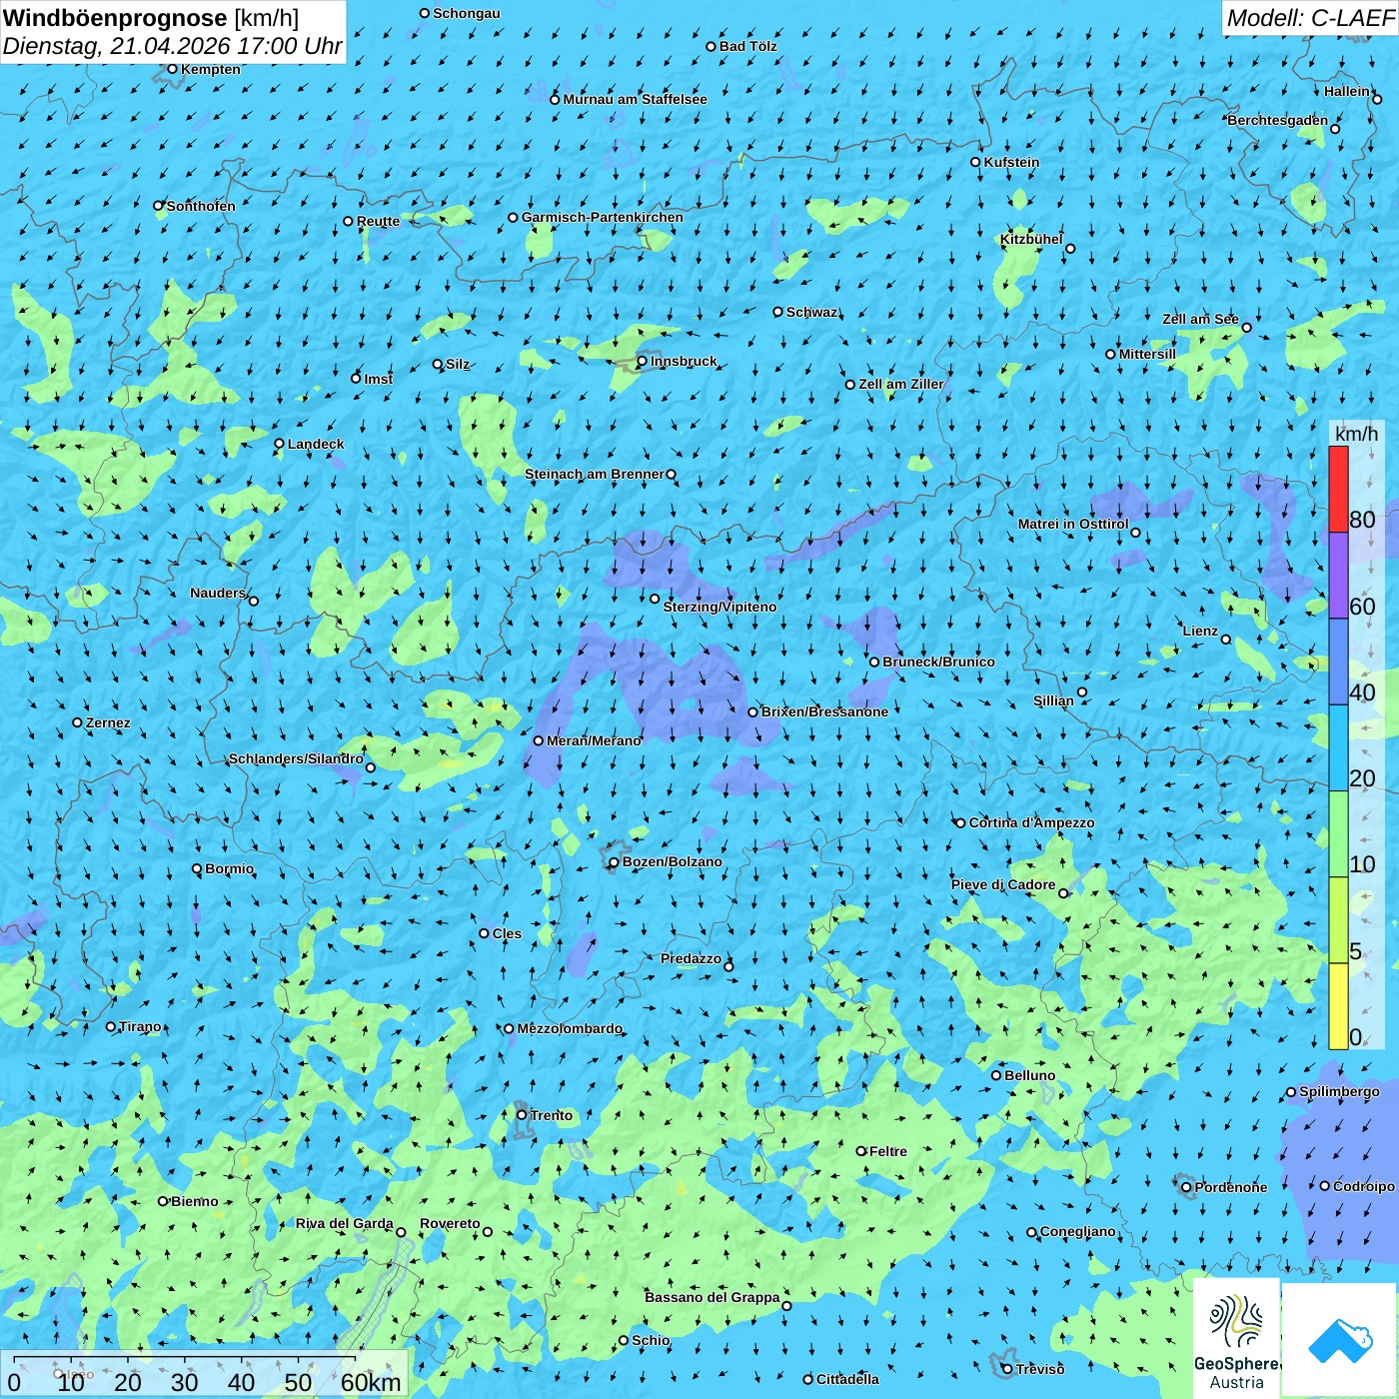Click the Landeck location dot
Viewport: 1399px width, 1399px height.
coord(279,444)
